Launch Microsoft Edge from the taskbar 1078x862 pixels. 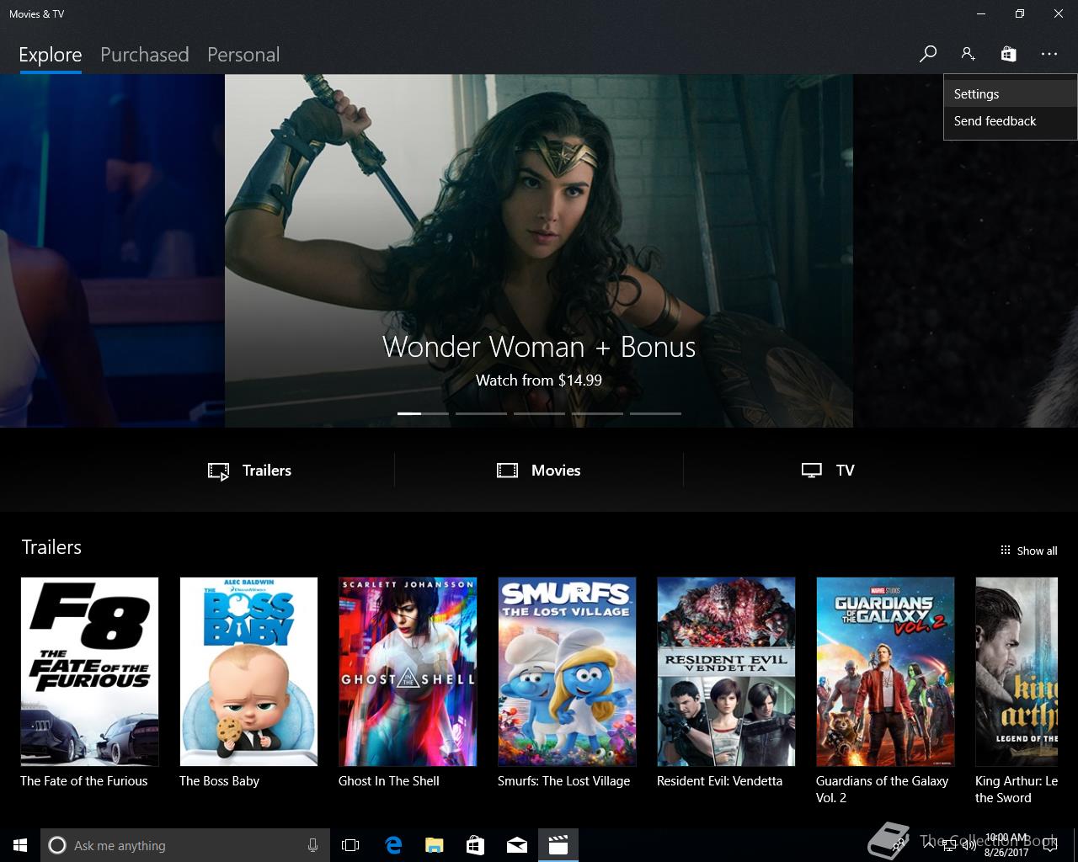[393, 845]
